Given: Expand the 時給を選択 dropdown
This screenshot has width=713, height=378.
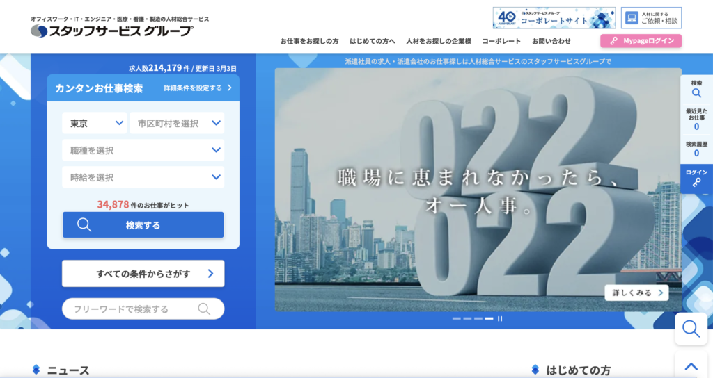Looking at the screenshot, I should [143, 177].
